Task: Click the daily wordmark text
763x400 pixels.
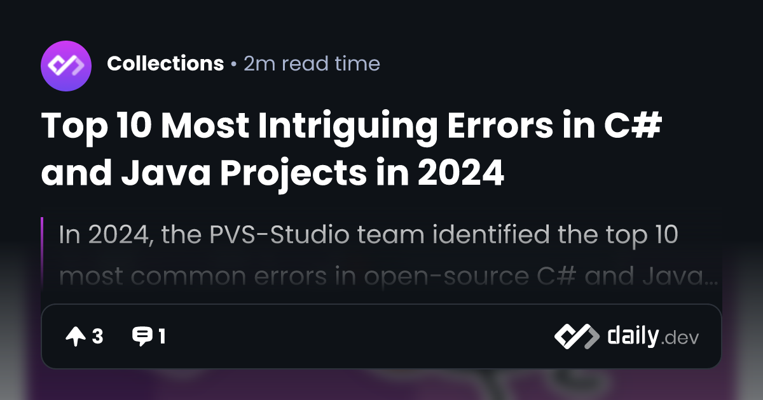Action: (632, 336)
